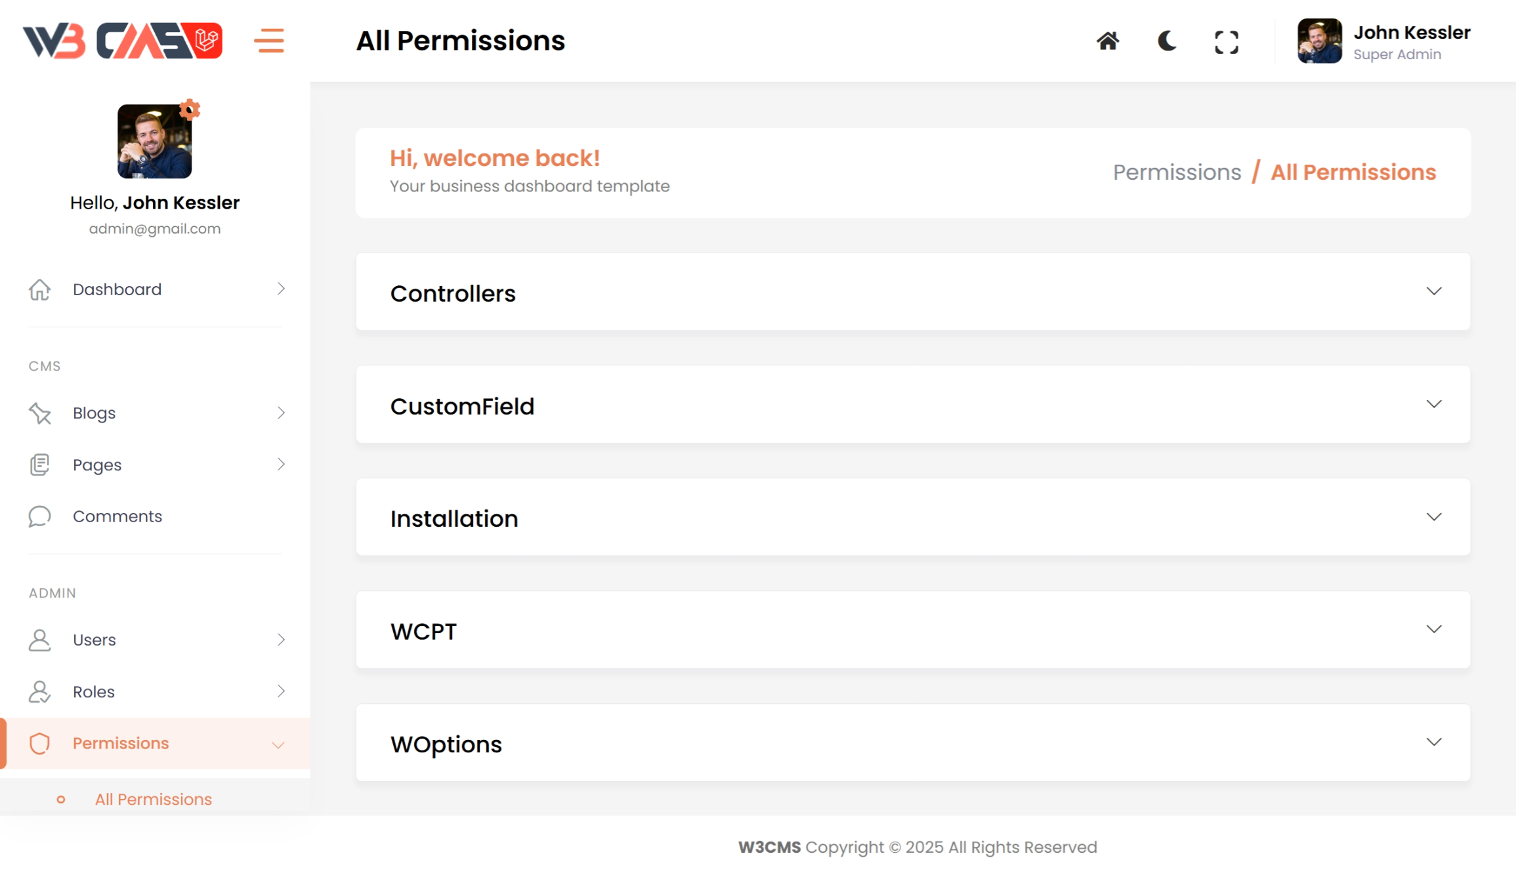
Task: Enter fullscreen using the expand icon
Action: (x=1226, y=42)
